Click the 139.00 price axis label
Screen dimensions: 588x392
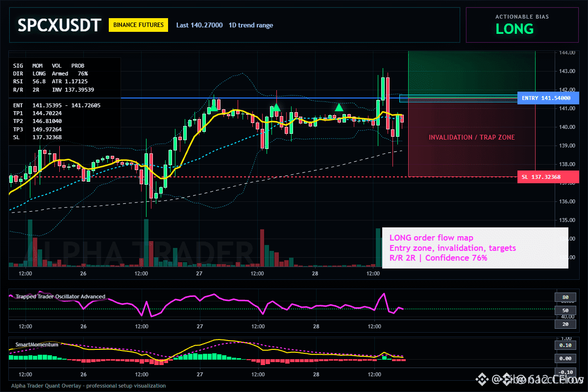(566, 146)
